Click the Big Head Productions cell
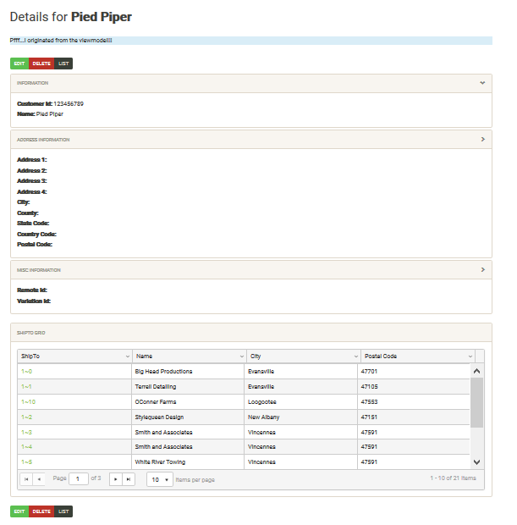This screenshot has width=517, height=525. 188,372
